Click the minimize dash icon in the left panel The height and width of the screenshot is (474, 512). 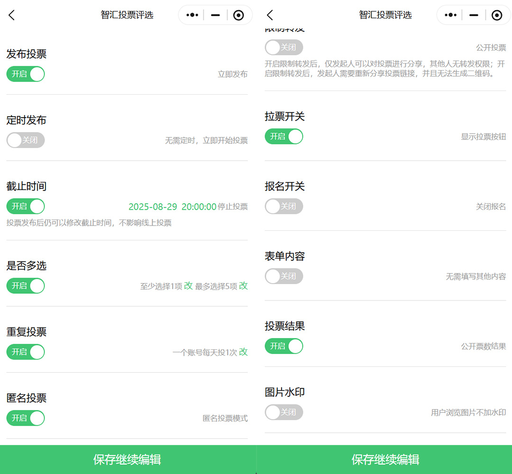pos(215,15)
